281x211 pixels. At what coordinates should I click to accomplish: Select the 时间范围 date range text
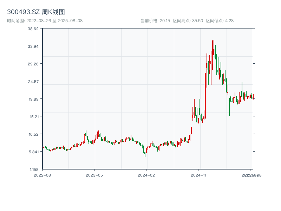click(x=45, y=21)
